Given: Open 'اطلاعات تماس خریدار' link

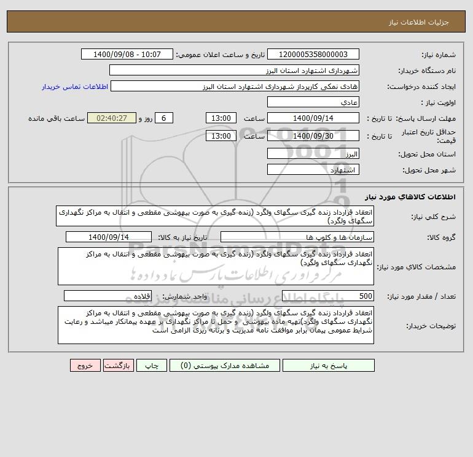Looking at the screenshot, I should 75,86.
